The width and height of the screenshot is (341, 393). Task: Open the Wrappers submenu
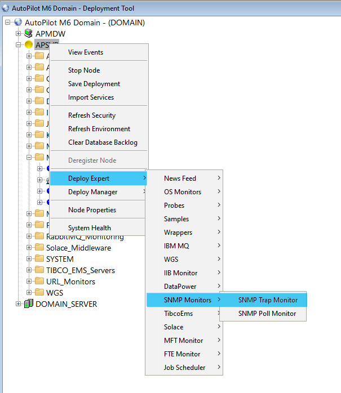184,233
